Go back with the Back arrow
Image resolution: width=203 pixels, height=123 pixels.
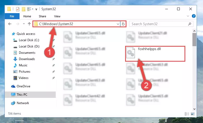10,24
